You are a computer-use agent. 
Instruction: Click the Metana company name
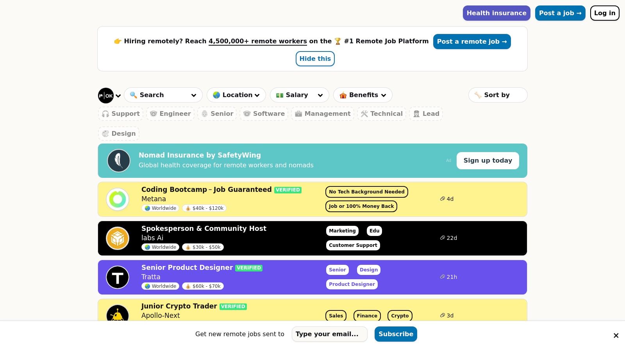(154, 199)
